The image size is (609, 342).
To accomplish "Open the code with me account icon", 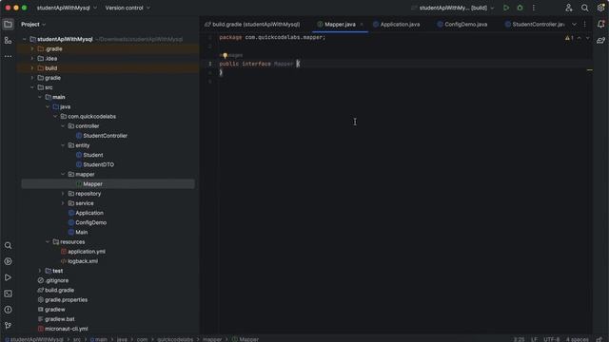I will click(569, 8).
